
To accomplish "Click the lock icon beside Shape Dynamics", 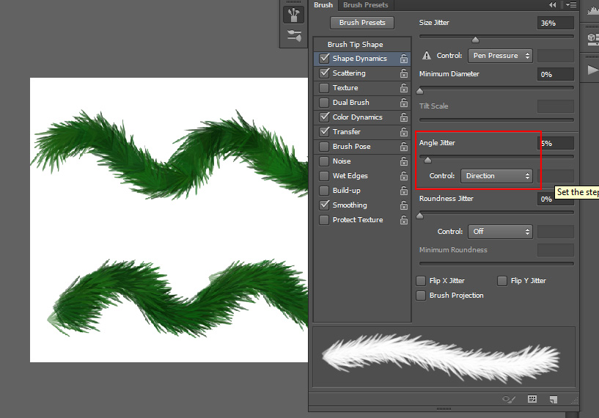I will coord(403,59).
